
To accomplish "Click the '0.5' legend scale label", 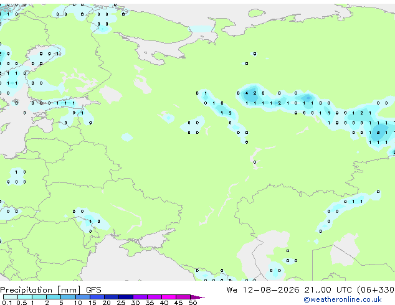I will click(x=22, y=303).
